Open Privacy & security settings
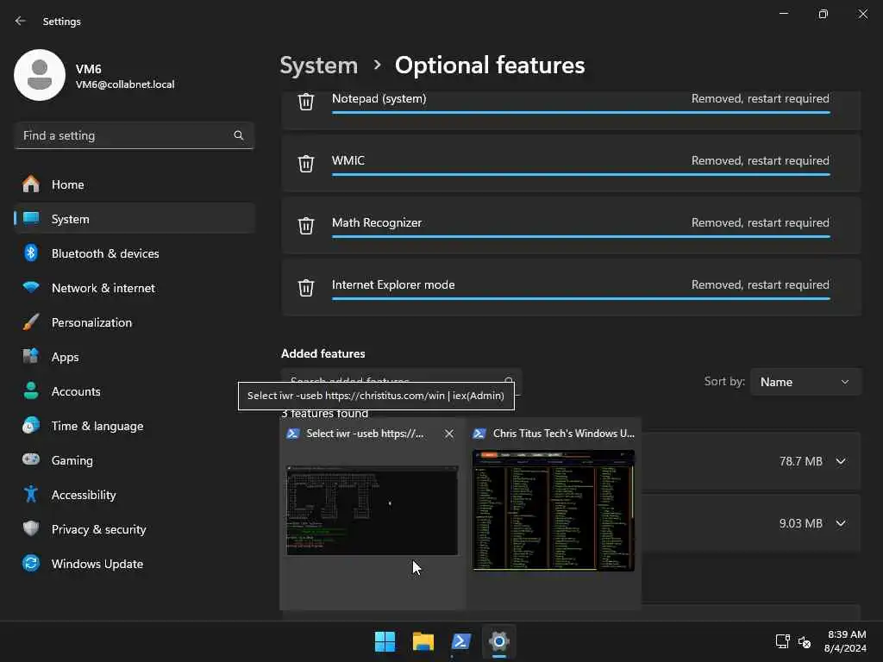883x662 pixels. (x=135, y=529)
